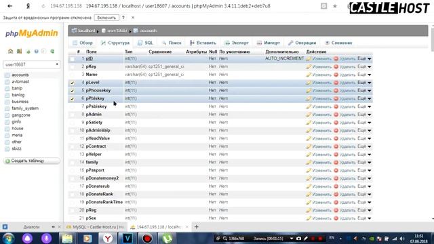Expand Ещё menu for pPsbiskey row
Viewport: 434px width, 244px height.
pos(364,106)
